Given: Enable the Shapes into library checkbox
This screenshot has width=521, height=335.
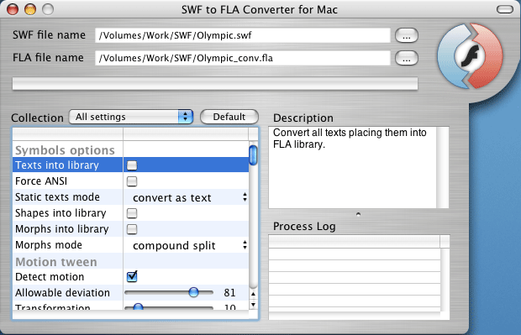Looking at the screenshot, I should click(x=132, y=213).
